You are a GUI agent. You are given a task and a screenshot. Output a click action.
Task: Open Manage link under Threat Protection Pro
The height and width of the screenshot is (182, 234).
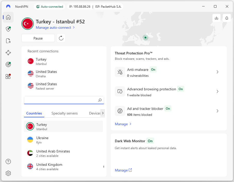tap(121, 124)
